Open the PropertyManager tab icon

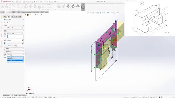click(9, 17)
